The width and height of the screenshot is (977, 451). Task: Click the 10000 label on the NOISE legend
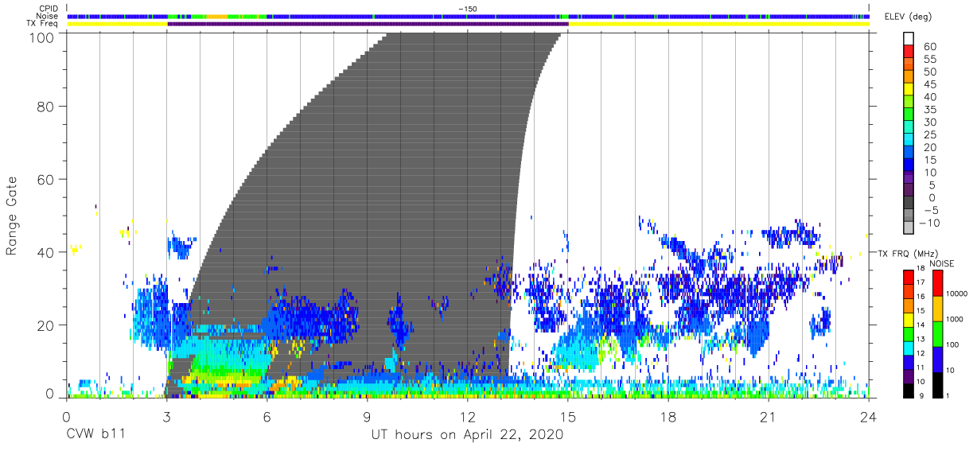(959, 294)
